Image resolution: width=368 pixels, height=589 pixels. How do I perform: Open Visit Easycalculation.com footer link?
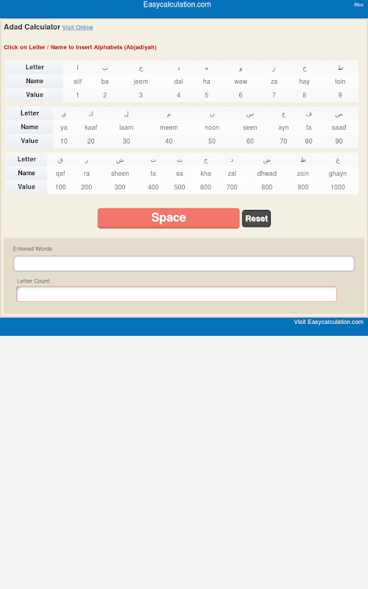coord(328,322)
